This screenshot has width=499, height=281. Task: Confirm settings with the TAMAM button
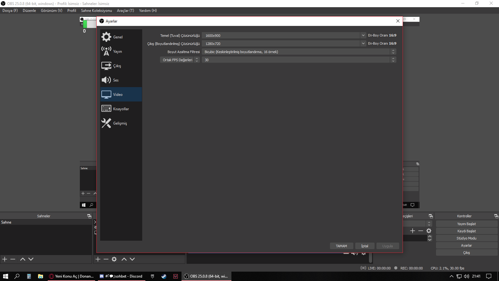[342, 246]
